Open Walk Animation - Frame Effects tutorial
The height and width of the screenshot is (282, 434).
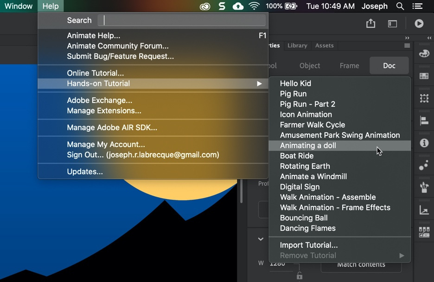[339, 207]
